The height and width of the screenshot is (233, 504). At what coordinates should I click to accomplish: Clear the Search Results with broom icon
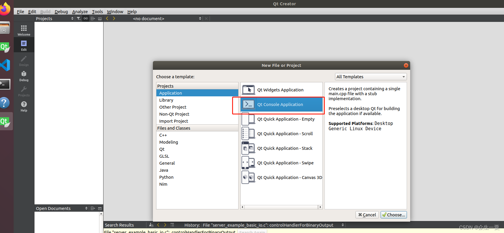click(x=151, y=225)
